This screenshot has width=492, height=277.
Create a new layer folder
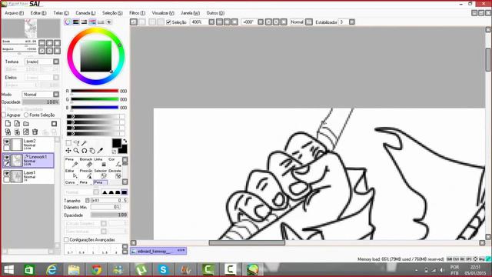click(26, 124)
